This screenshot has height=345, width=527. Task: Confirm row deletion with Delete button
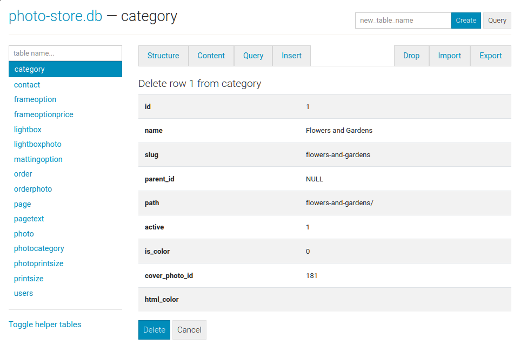click(x=154, y=330)
